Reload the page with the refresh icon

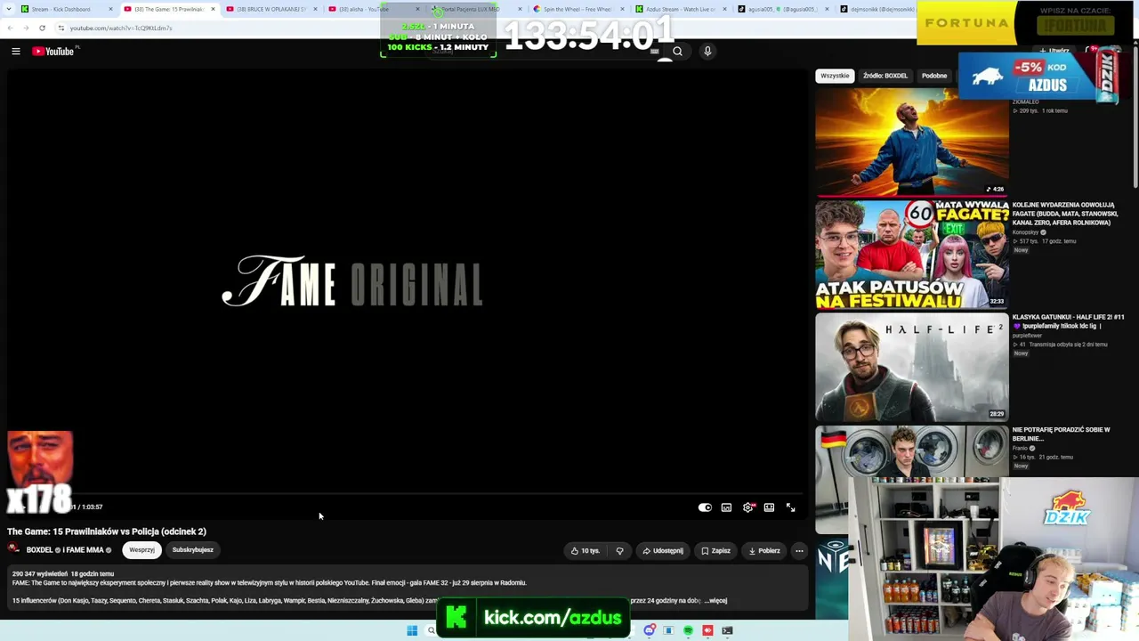42,28
